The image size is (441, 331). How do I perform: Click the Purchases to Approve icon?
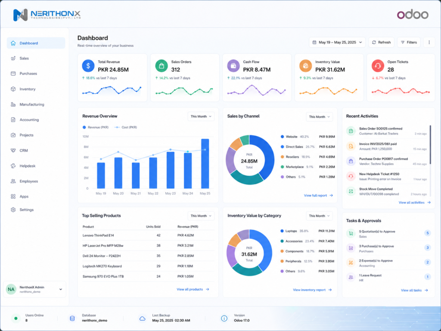tap(351, 248)
